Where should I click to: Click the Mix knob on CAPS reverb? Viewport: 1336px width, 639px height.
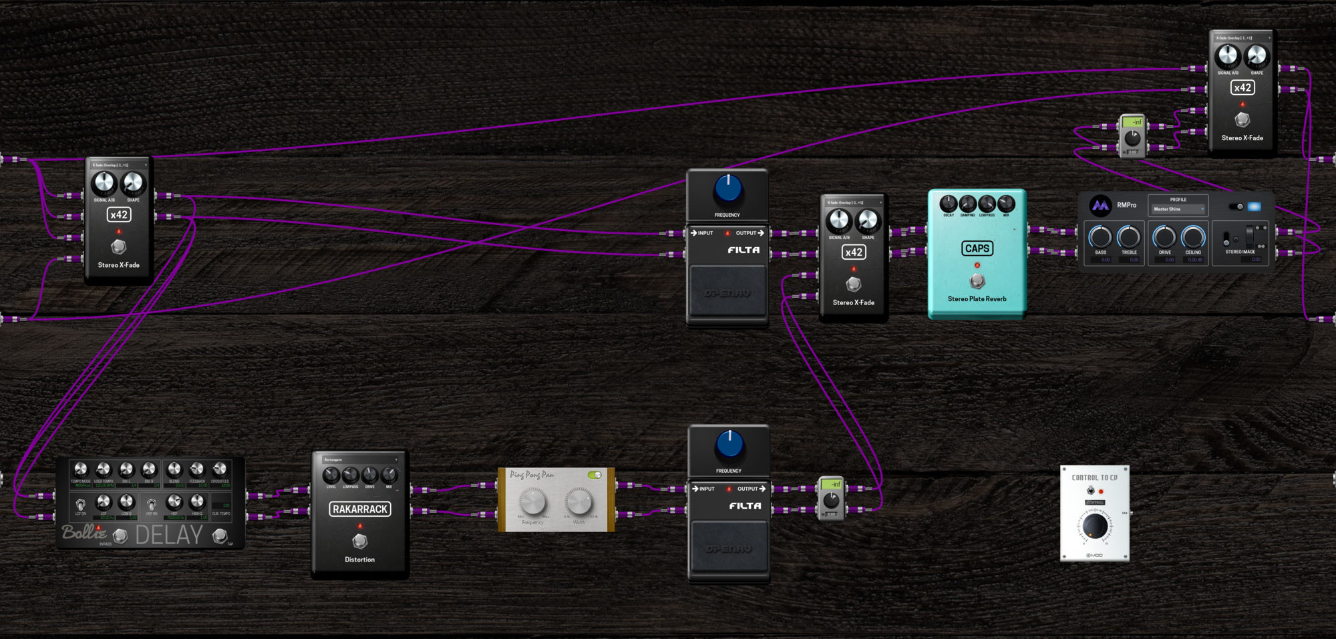(x=1006, y=203)
